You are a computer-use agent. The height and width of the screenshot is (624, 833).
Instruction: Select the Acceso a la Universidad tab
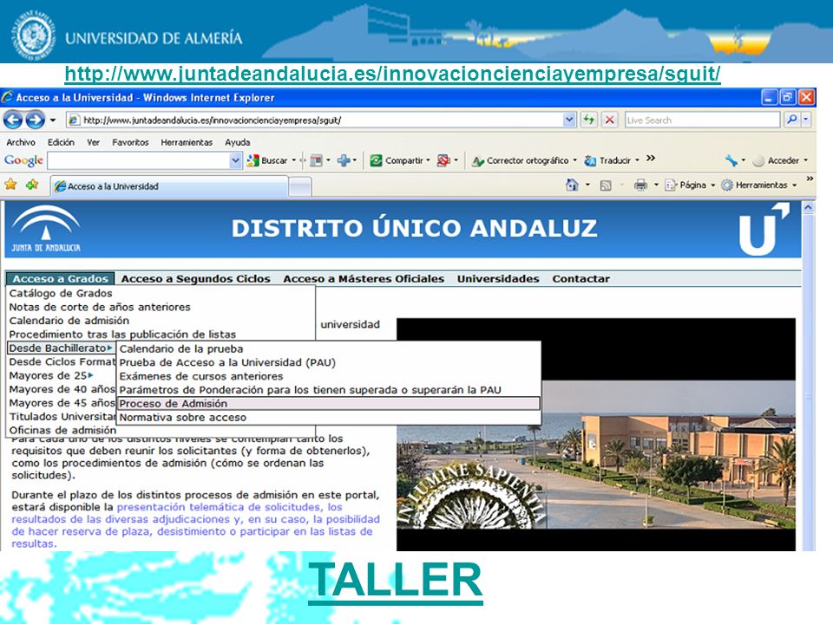coord(170,186)
